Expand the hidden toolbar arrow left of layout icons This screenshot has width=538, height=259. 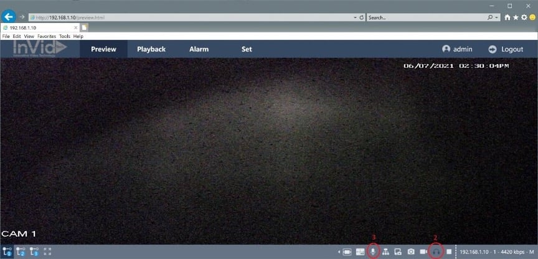pos(338,252)
